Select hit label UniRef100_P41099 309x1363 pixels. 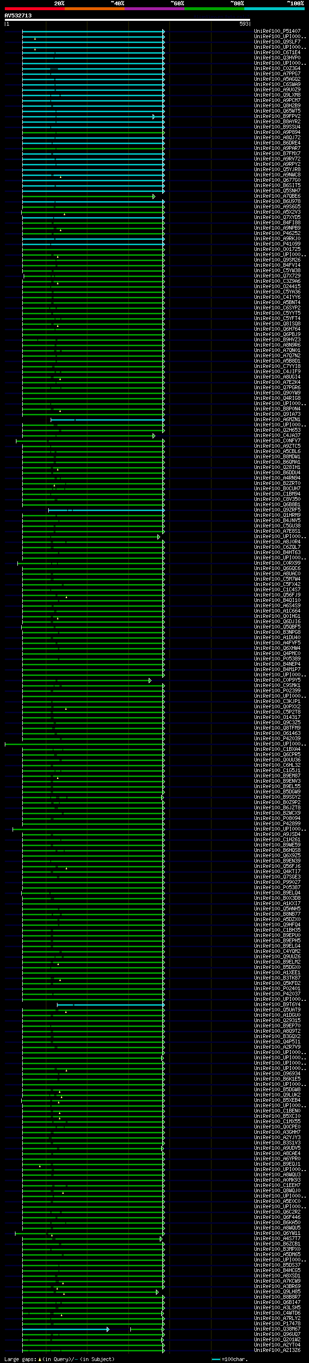(x=277, y=244)
